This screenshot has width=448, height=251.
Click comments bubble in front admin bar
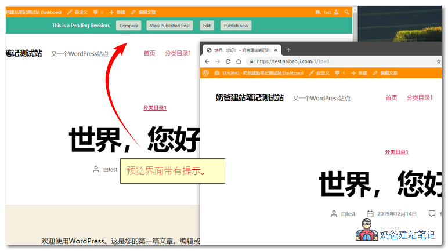(338, 73)
